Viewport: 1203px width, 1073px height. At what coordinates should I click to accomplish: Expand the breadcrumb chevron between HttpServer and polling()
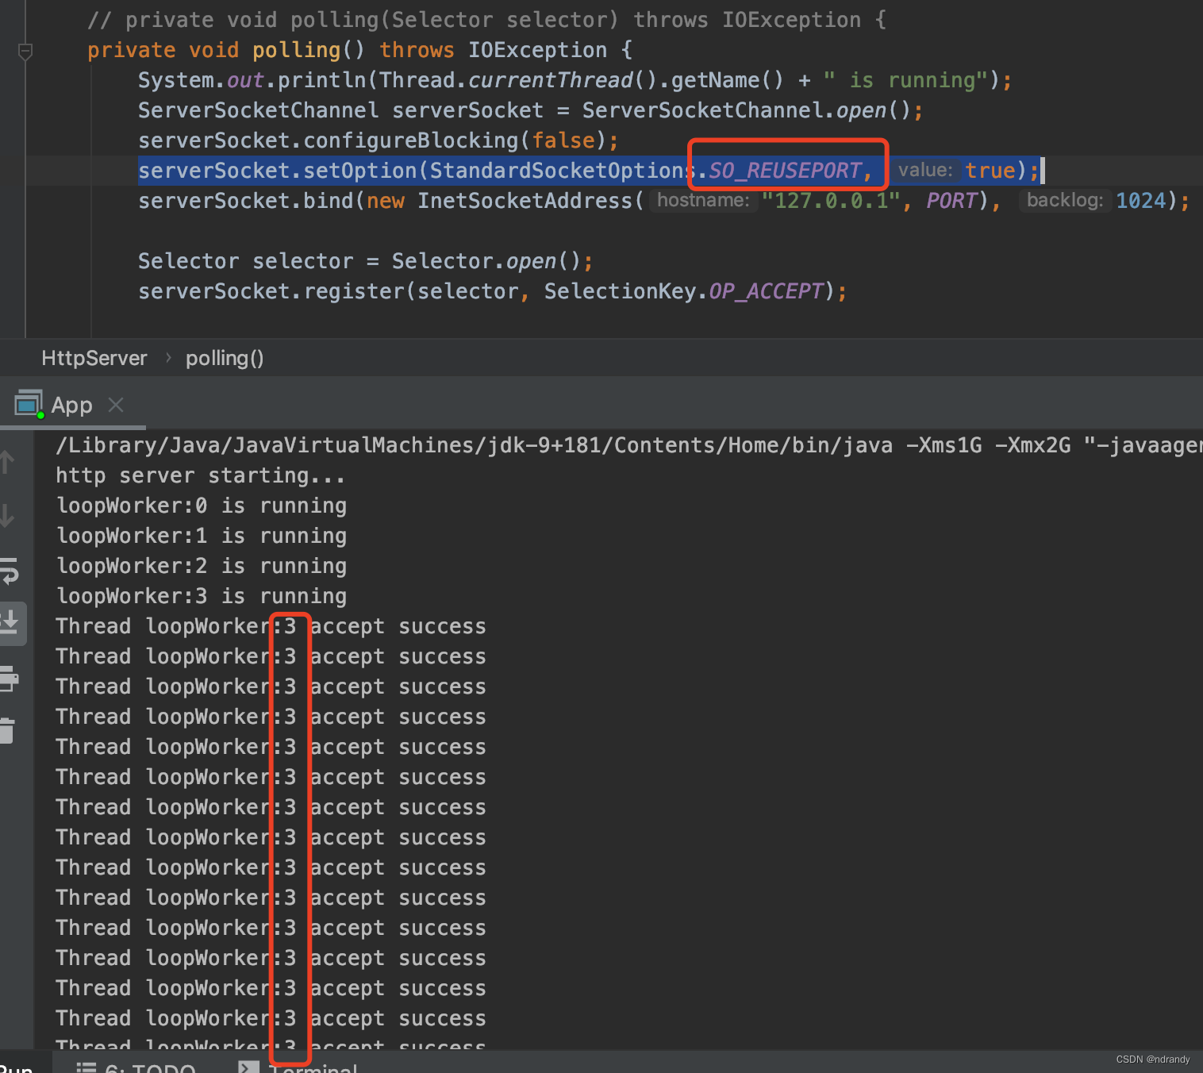pos(168,358)
